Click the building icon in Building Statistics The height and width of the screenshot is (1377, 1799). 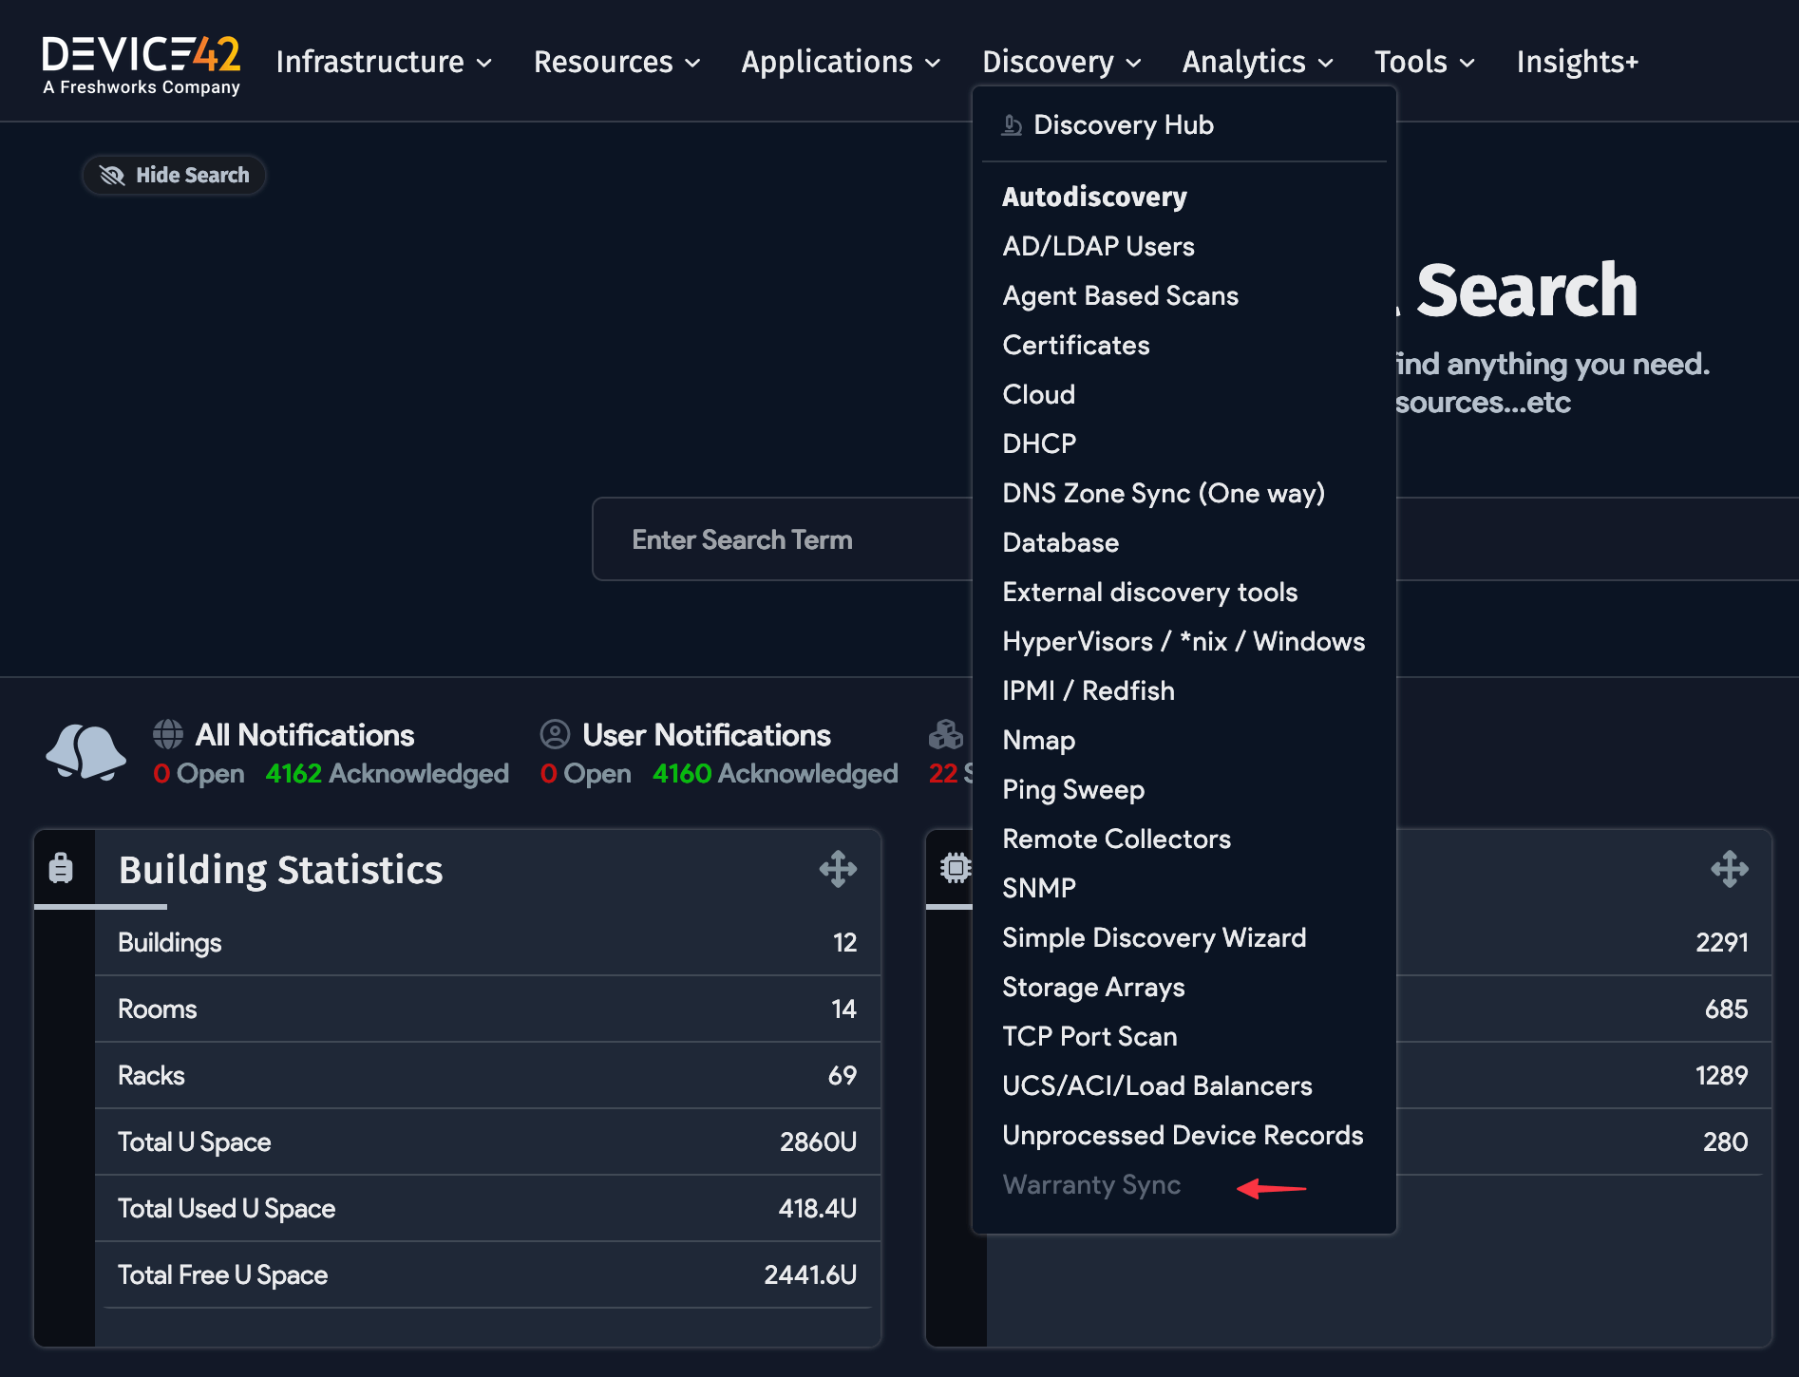(x=61, y=868)
